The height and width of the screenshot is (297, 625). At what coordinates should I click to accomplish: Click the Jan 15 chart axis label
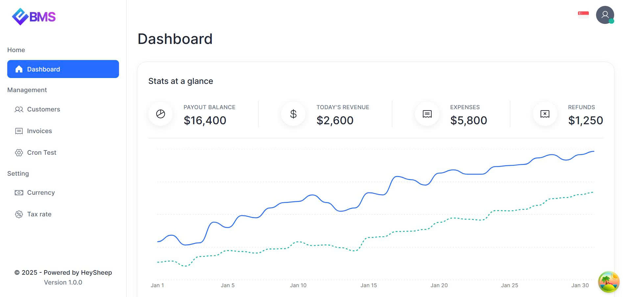(x=369, y=286)
